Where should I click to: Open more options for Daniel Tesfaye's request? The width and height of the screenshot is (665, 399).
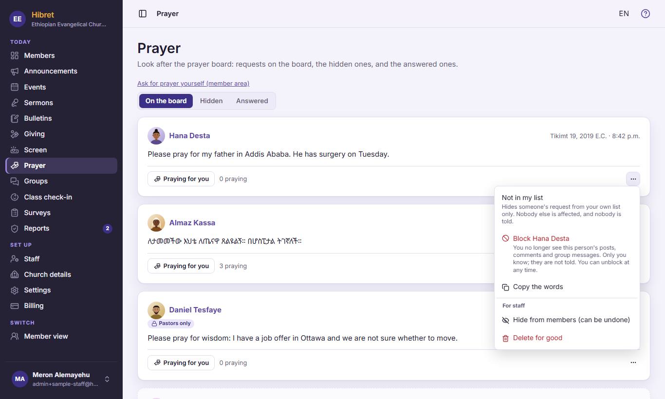[x=633, y=363]
